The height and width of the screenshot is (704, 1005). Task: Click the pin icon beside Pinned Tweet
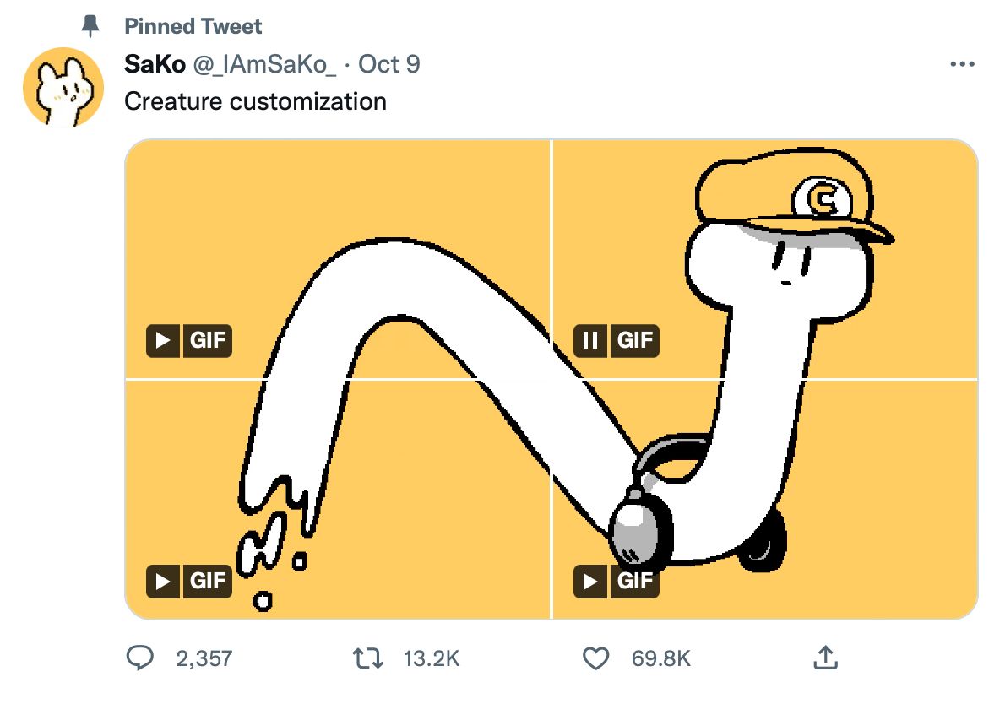pyautogui.click(x=91, y=26)
